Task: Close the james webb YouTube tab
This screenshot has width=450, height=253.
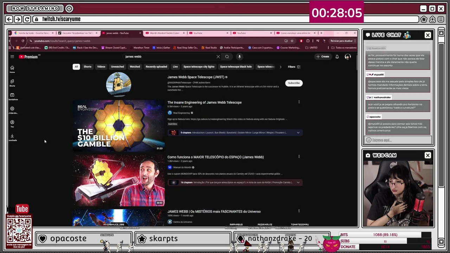Action: (x=140, y=33)
